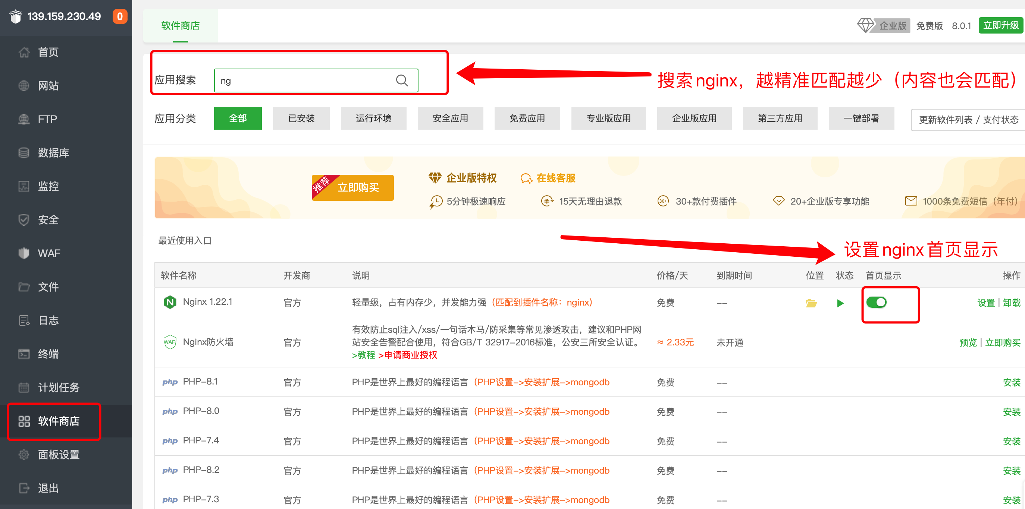The width and height of the screenshot is (1025, 509).
Task: Click the home icon beside 首页
Action: 24,52
